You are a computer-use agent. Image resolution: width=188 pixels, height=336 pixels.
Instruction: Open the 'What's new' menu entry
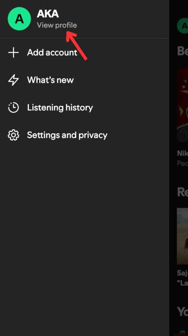(x=50, y=80)
